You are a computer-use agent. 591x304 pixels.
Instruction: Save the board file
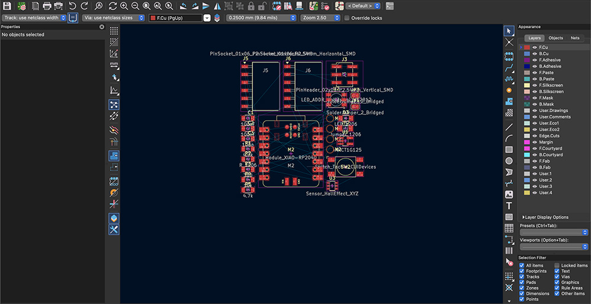pyautogui.click(x=7, y=6)
